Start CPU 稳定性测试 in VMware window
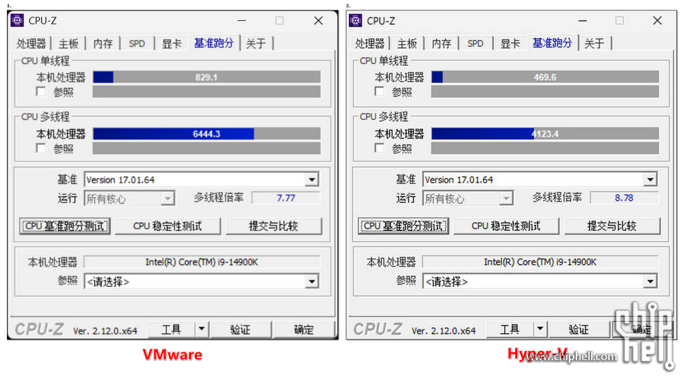The height and width of the screenshot is (381, 684). click(x=168, y=226)
